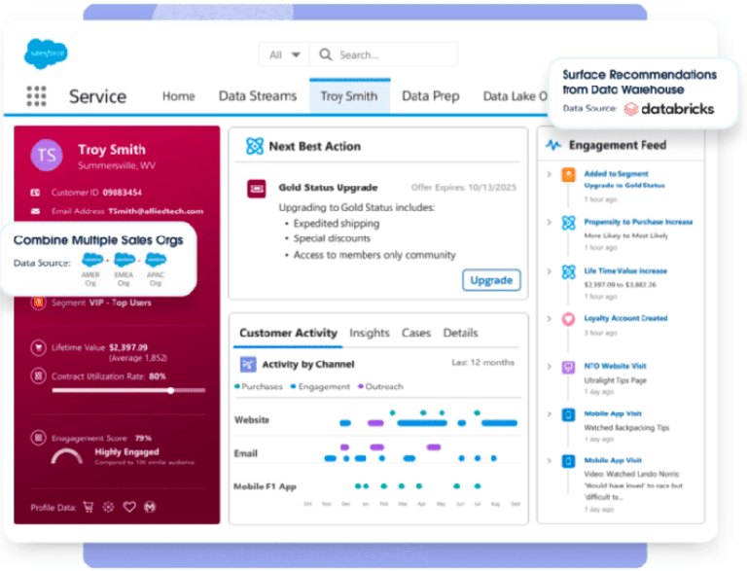Screen dimensions: 747x571
Task: Click the Lifetime Value cart icon
Action: [38, 347]
